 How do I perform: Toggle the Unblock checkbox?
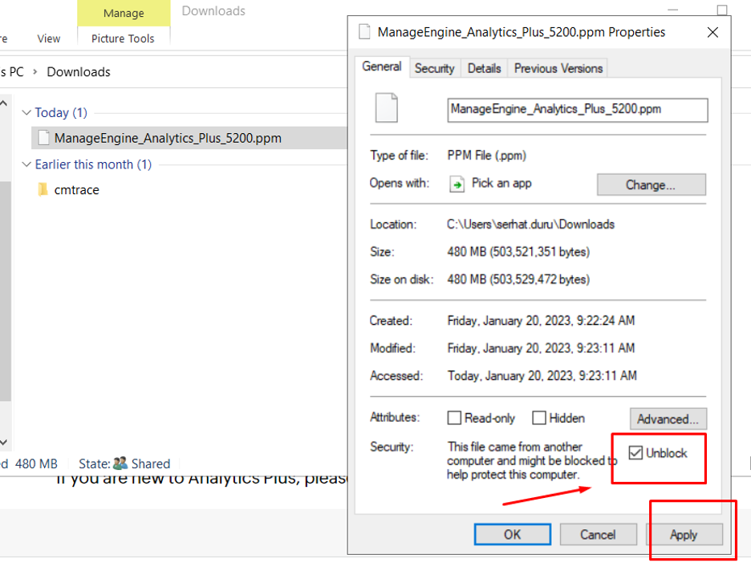pos(635,453)
